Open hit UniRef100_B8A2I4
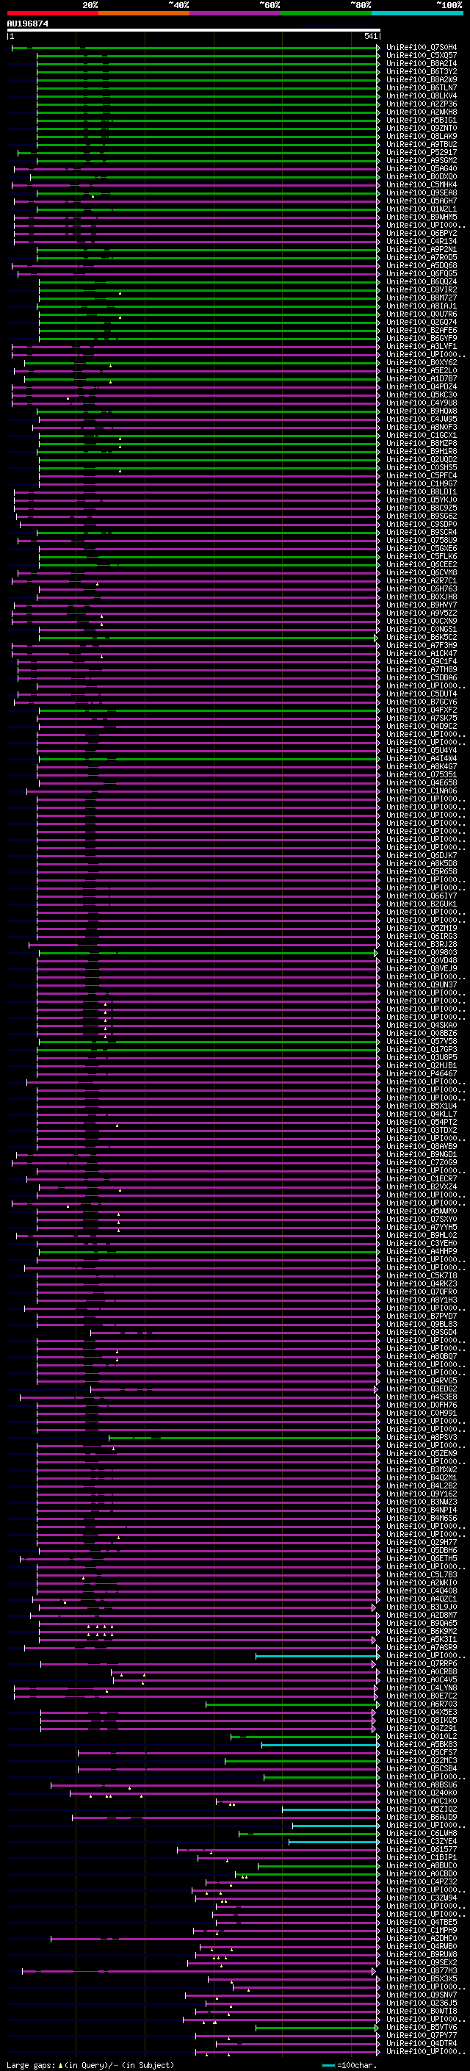 tap(422, 63)
